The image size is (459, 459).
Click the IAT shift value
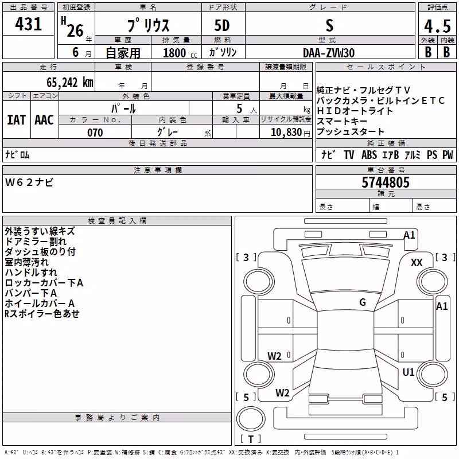click(x=17, y=120)
